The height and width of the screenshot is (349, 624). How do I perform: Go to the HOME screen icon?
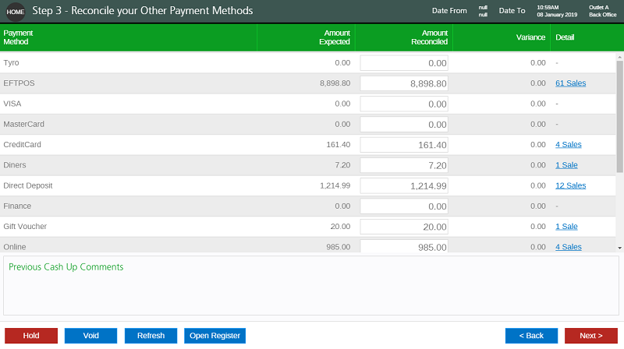pyautogui.click(x=16, y=12)
